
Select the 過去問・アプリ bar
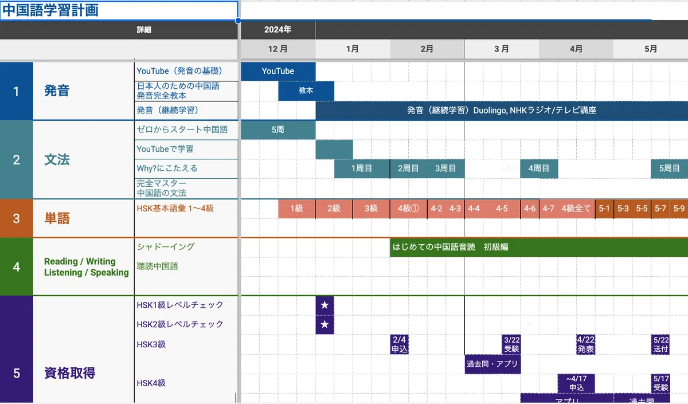492,364
